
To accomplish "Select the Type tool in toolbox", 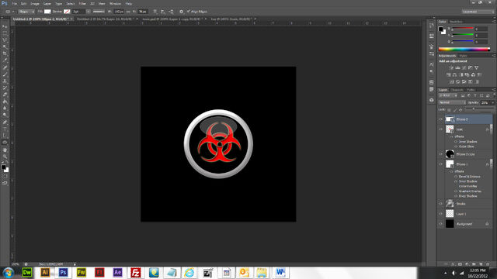I will tap(5, 129).
